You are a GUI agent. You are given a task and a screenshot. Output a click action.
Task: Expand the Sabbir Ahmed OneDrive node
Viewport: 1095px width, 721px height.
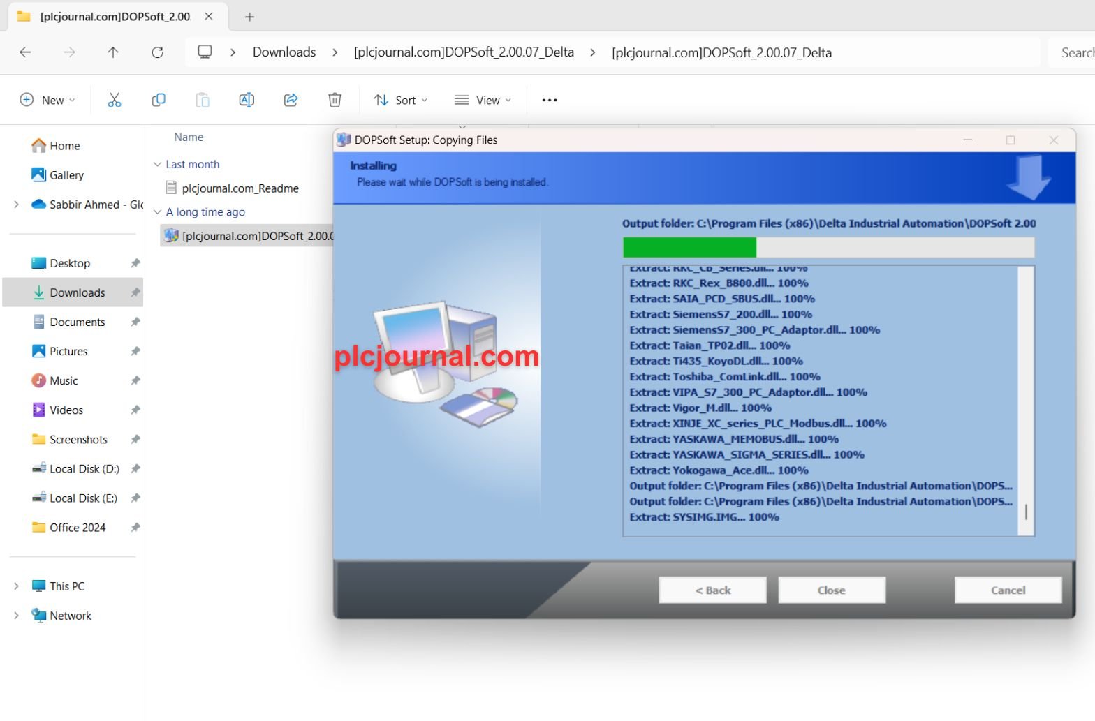pyautogui.click(x=16, y=205)
